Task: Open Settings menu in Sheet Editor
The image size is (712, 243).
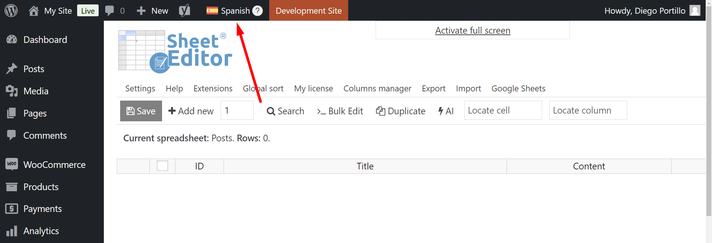Action: point(140,88)
